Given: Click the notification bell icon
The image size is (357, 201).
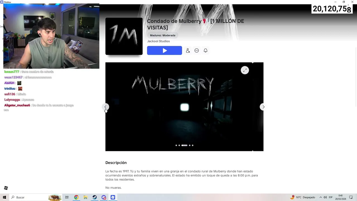Looking at the screenshot, I should pos(206,51).
